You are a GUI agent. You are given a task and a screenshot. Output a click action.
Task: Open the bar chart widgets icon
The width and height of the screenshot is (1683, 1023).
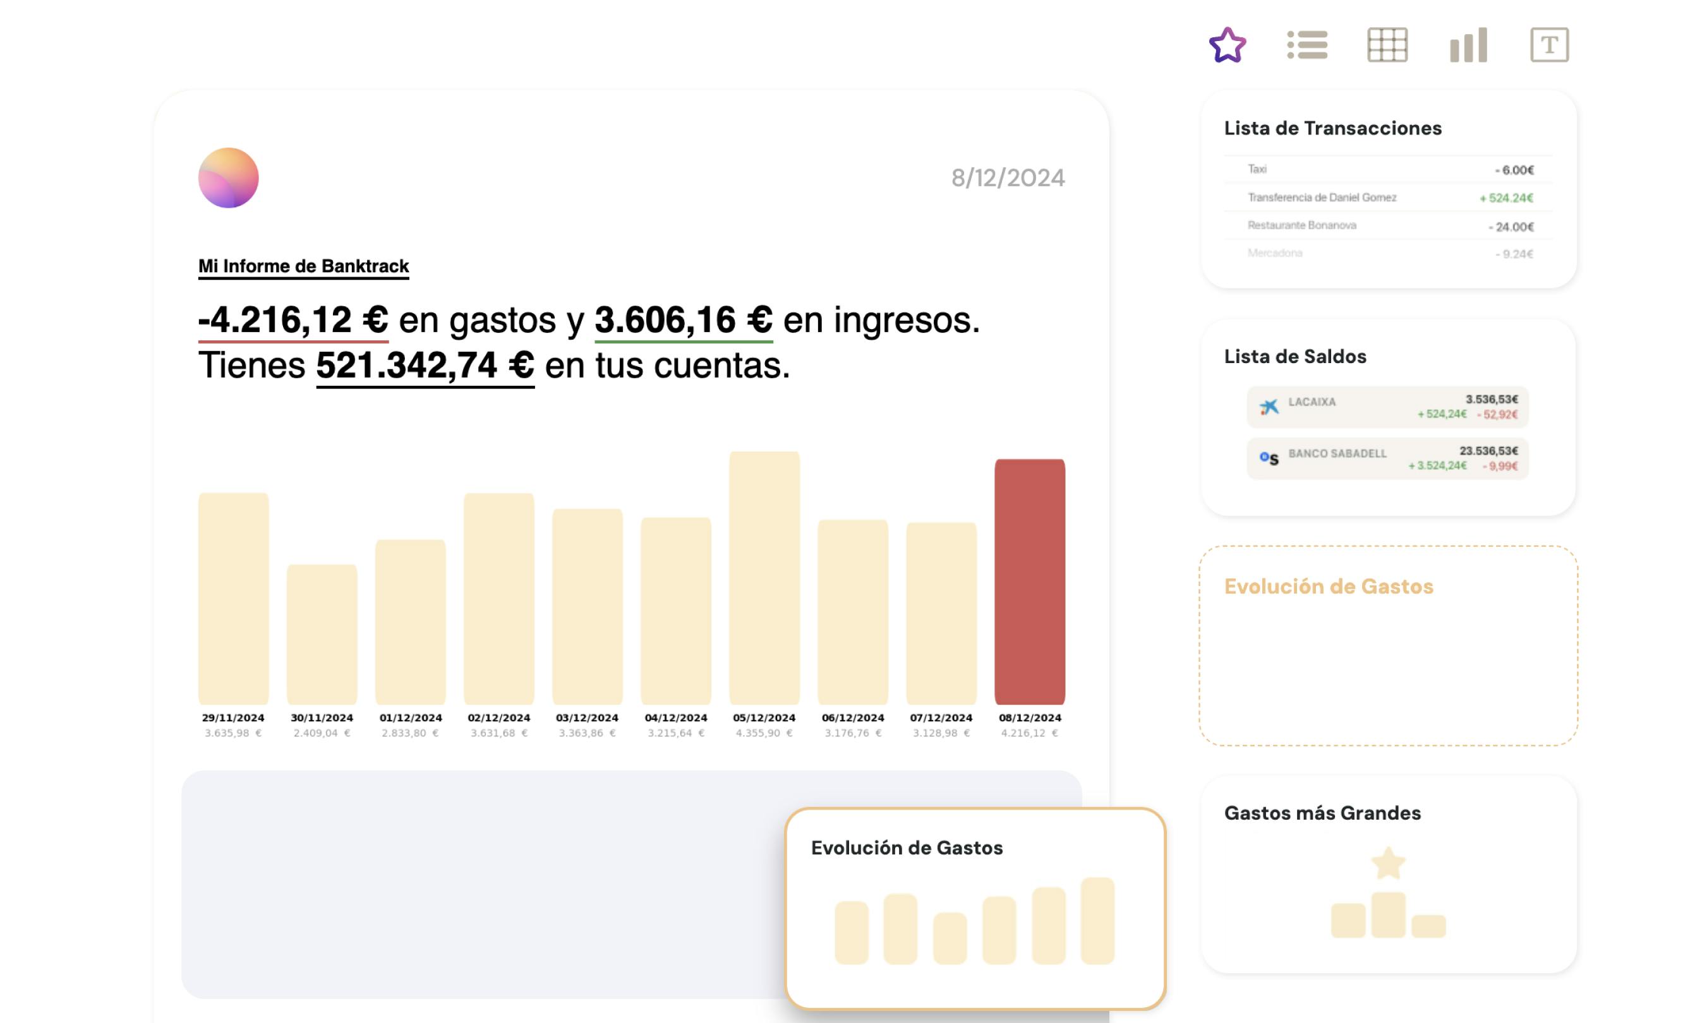(x=1469, y=45)
